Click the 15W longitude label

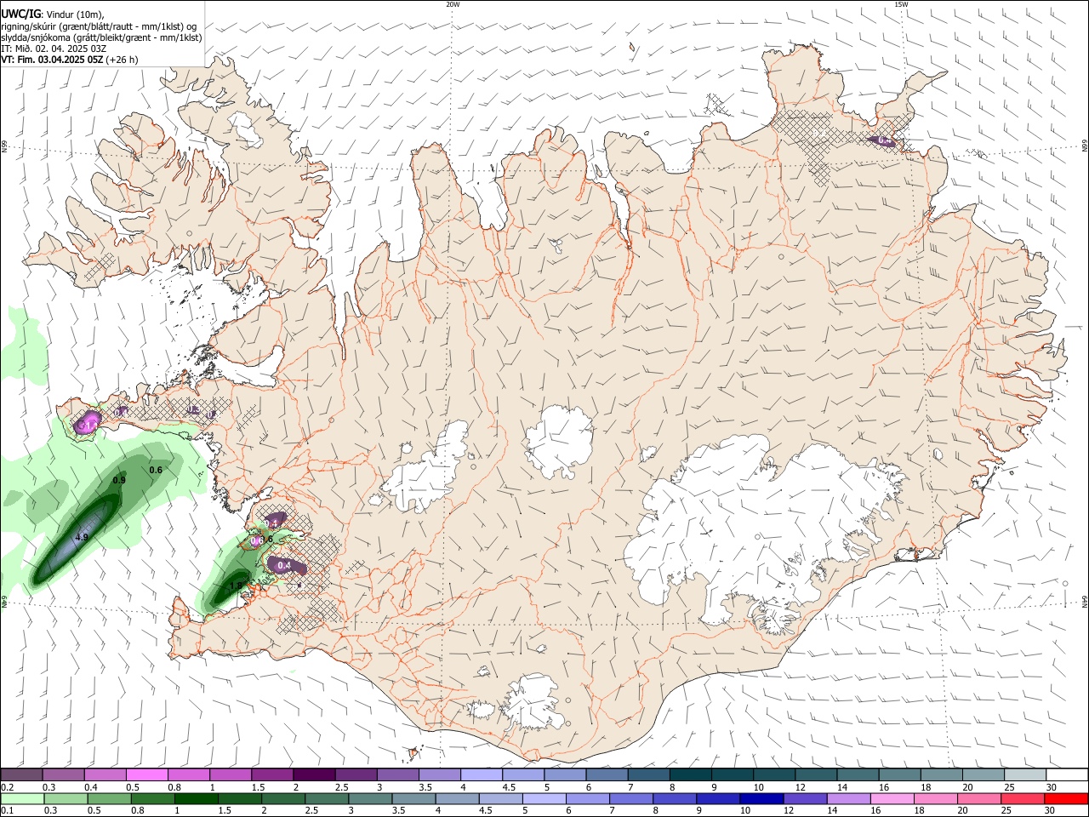click(x=901, y=4)
